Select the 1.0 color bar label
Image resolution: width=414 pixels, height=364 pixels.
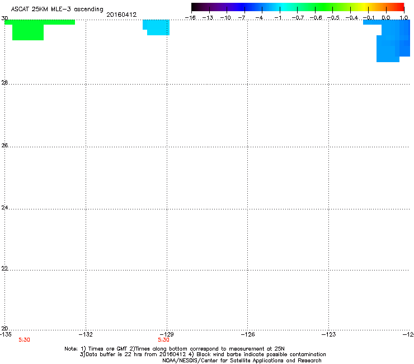(404, 18)
